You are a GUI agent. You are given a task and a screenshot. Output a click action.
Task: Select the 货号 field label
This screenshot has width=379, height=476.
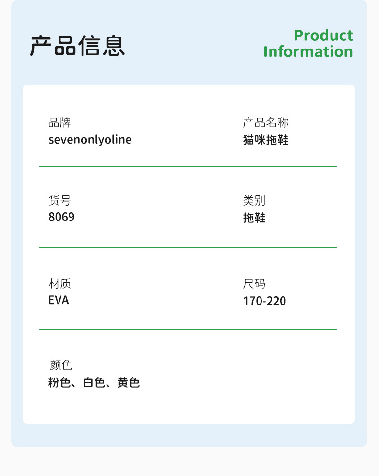59,201
